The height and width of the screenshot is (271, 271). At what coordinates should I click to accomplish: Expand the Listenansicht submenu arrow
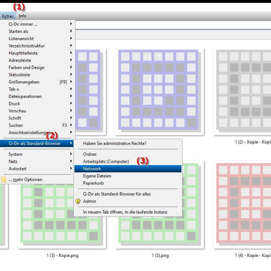tap(71, 39)
